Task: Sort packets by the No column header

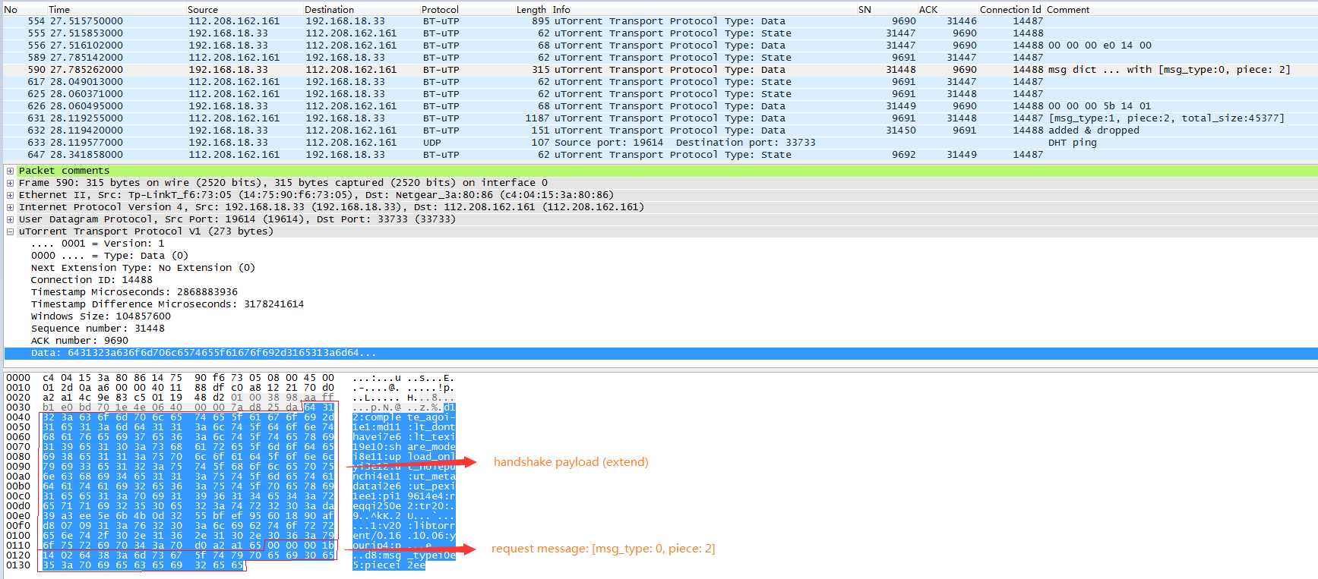Action: pyautogui.click(x=11, y=10)
